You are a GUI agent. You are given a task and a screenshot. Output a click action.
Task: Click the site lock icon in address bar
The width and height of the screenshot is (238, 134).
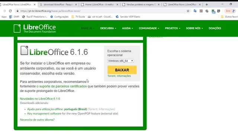click(17, 11)
